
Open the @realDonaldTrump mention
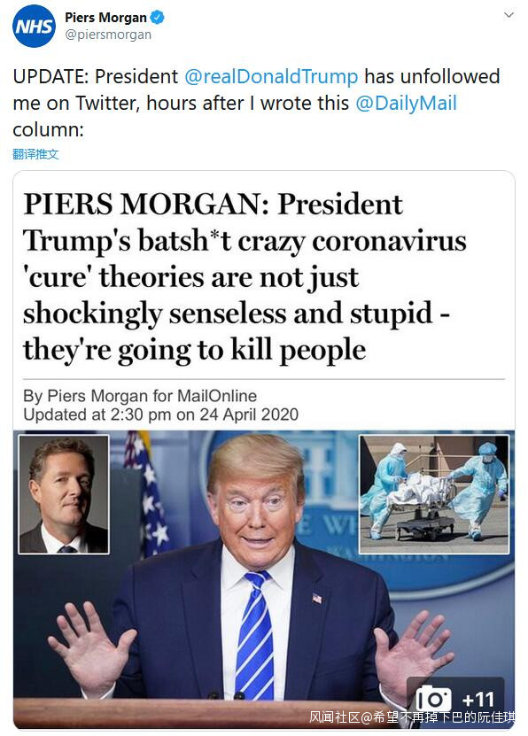coord(271,76)
